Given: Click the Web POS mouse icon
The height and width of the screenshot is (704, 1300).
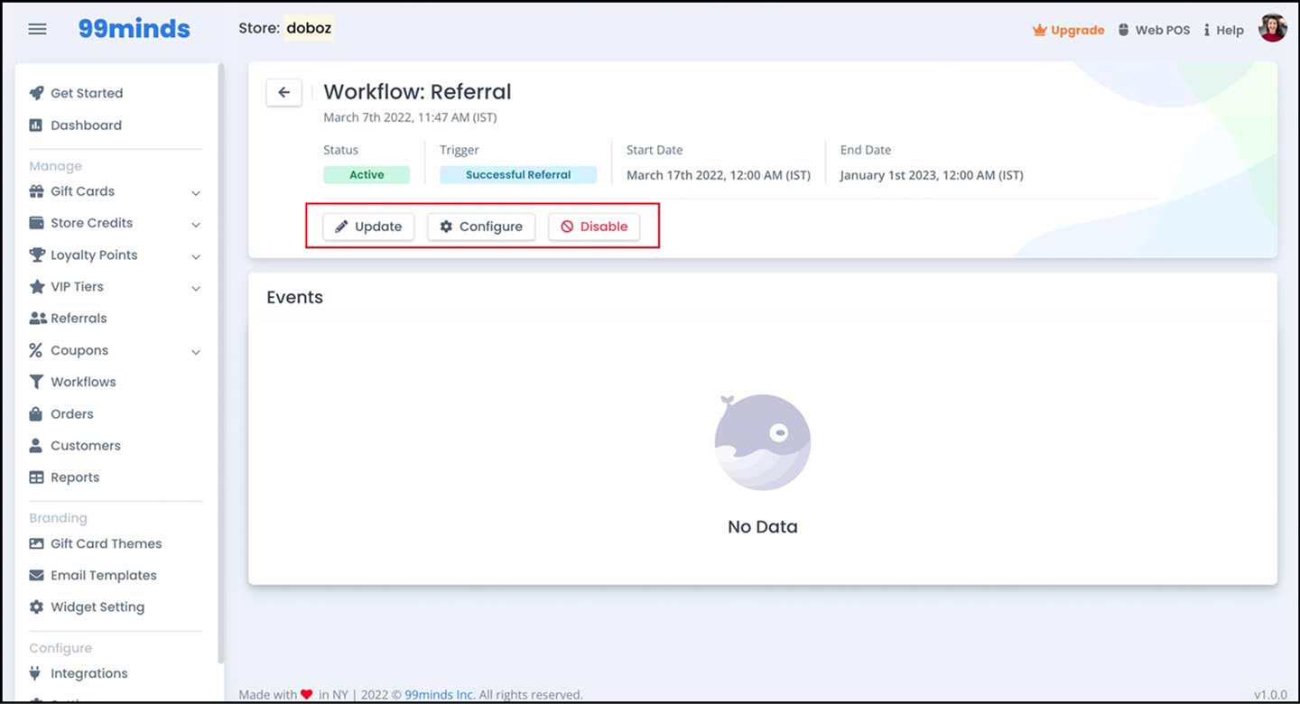Looking at the screenshot, I should point(1124,30).
